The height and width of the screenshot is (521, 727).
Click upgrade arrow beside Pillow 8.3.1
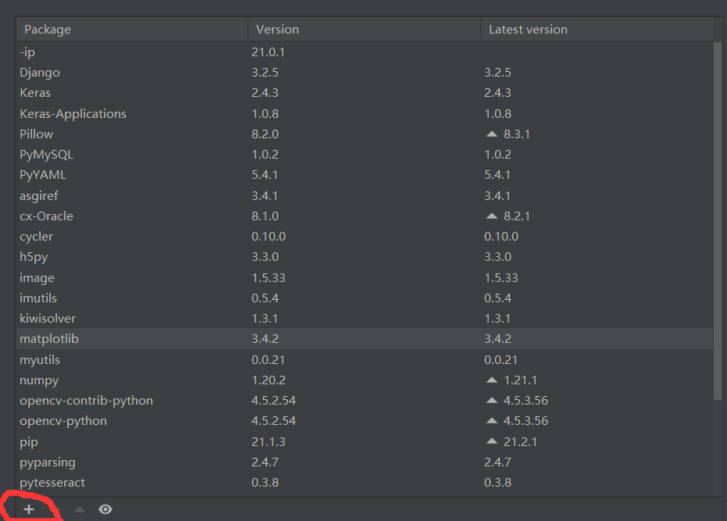(491, 134)
